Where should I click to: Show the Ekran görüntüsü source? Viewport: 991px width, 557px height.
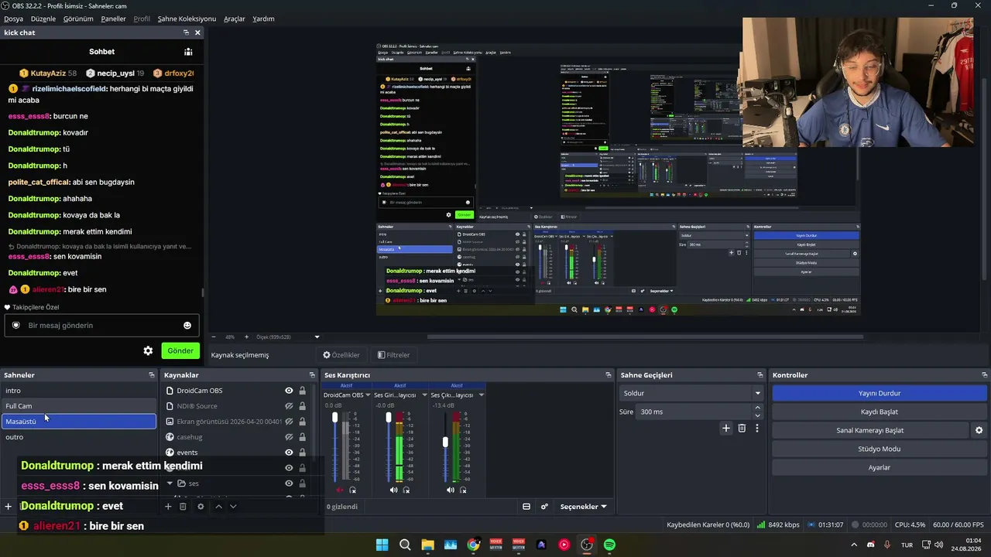[289, 422]
